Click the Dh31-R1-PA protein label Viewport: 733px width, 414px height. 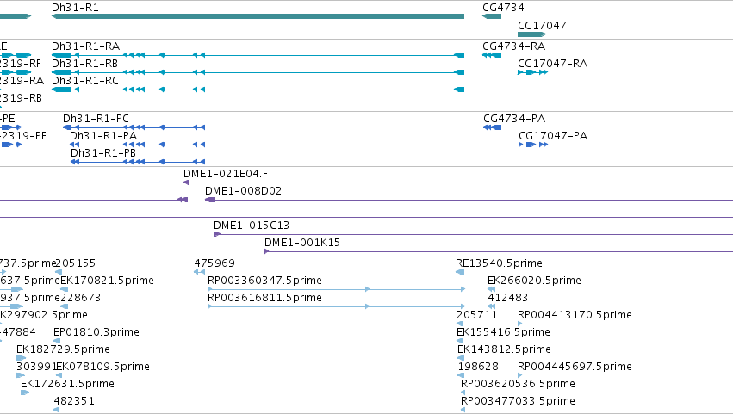pyautogui.click(x=103, y=136)
